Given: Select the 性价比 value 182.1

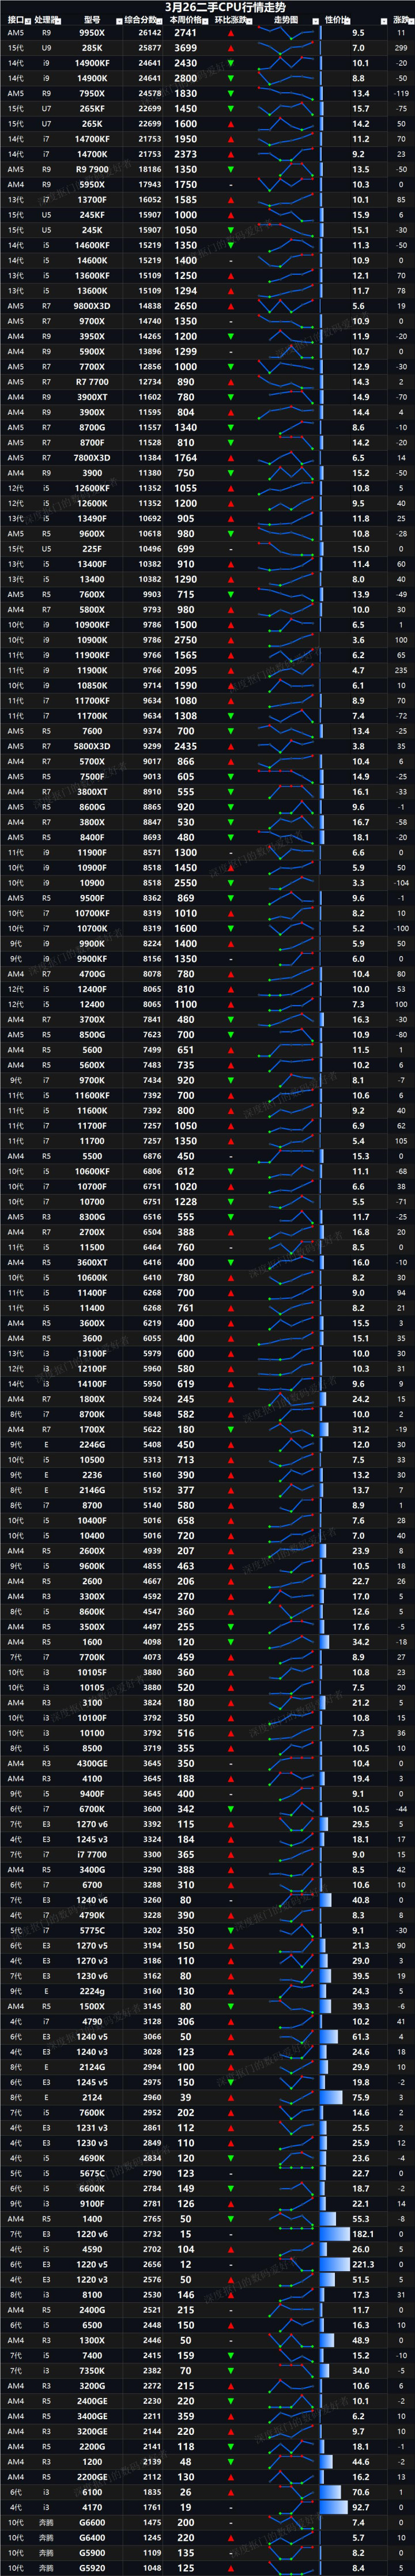Looking at the screenshot, I should coord(362,2234).
